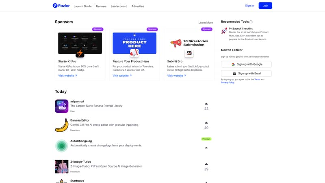Image resolution: width=325 pixels, height=183 pixels.
Task: Go to the Leaderboard page
Action: pos(119,6)
